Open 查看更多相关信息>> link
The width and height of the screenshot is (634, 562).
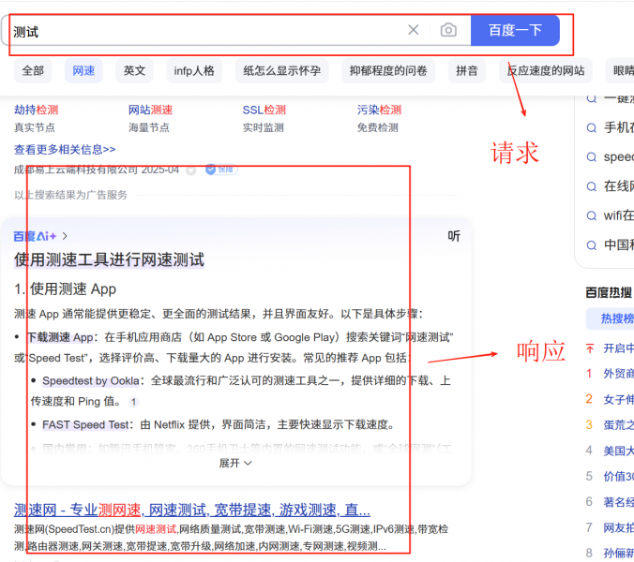click(x=65, y=150)
